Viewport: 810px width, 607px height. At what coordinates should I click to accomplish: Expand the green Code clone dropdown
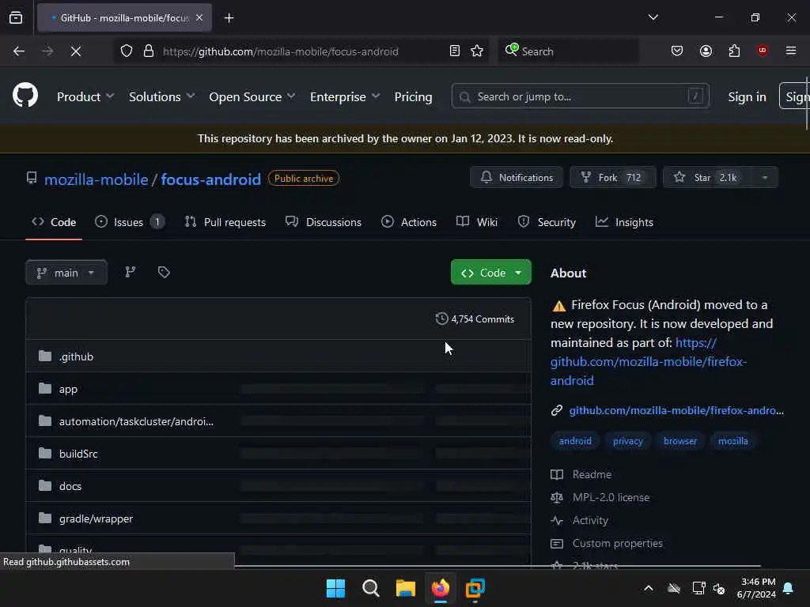pos(490,273)
